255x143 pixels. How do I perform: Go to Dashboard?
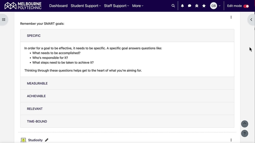click(59, 6)
